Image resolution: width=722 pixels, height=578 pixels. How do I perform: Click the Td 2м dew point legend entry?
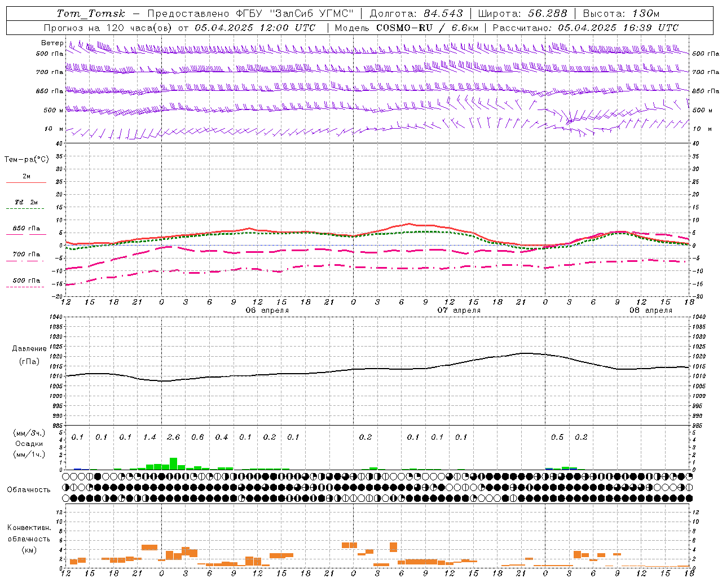coord(27,202)
